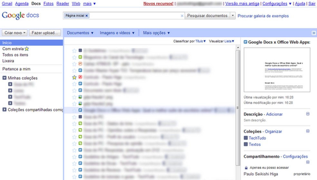317x180 pixels.
Task: Collapse the Compartilhamento section
Action: (x=308, y=162)
